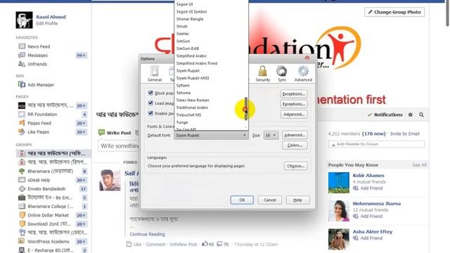The width and height of the screenshot is (450, 253).
Task: Open Online Dollar Market group icon
Action: point(22,215)
